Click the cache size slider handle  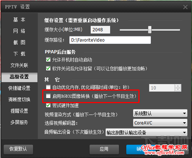[x=150, y=29]
